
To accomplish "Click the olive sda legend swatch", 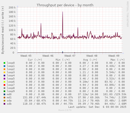I will click(4, 101).
